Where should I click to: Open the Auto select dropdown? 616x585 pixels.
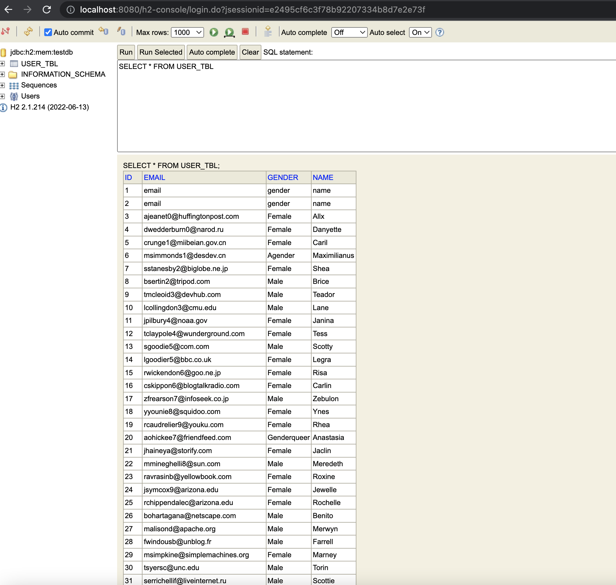[420, 32]
